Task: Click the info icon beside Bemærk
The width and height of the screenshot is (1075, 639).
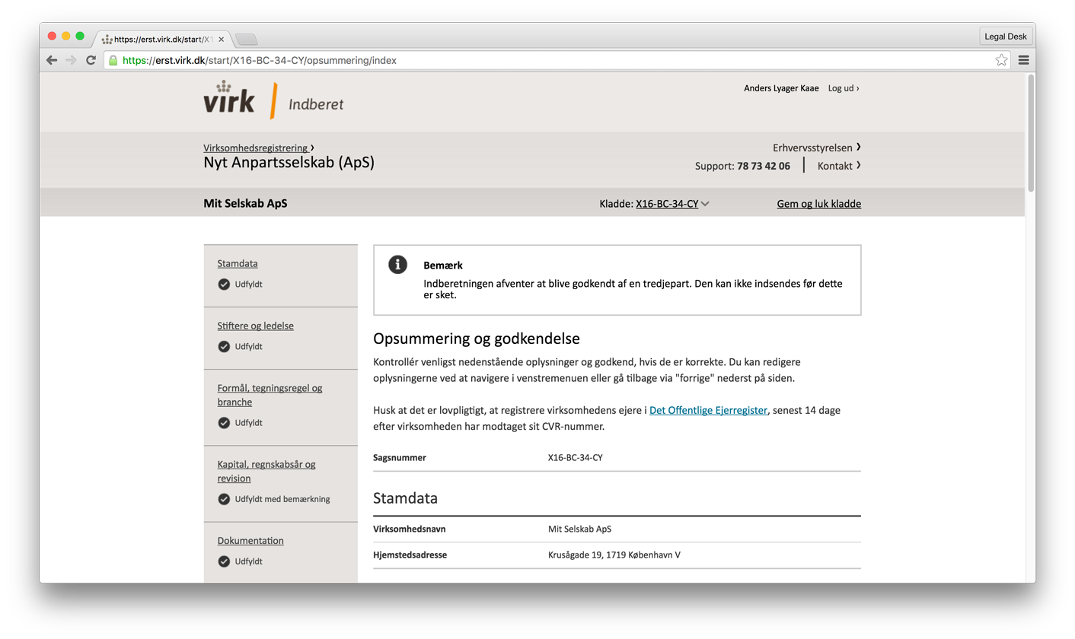Action: [x=397, y=264]
